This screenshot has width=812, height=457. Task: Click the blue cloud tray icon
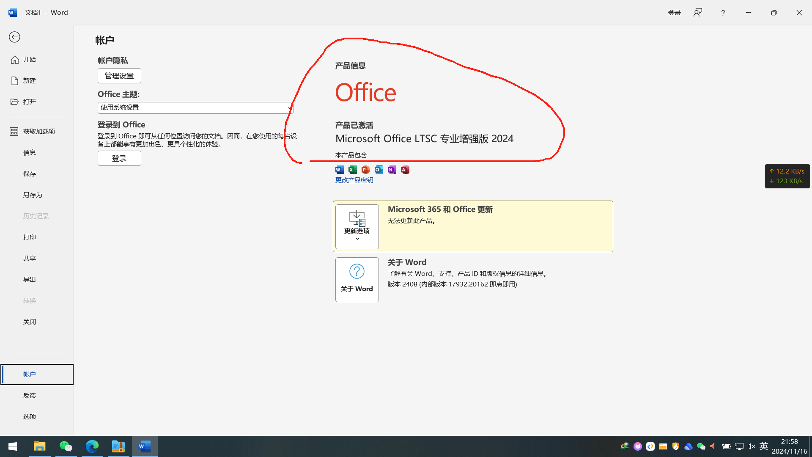(689, 446)
